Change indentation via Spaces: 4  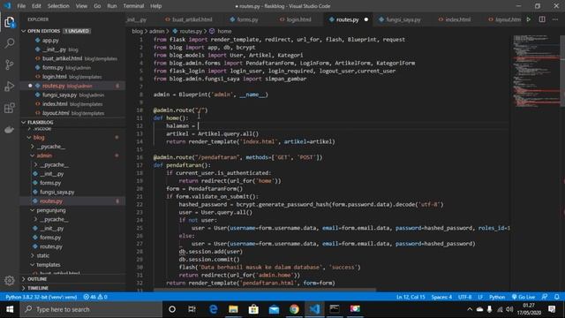441,297
